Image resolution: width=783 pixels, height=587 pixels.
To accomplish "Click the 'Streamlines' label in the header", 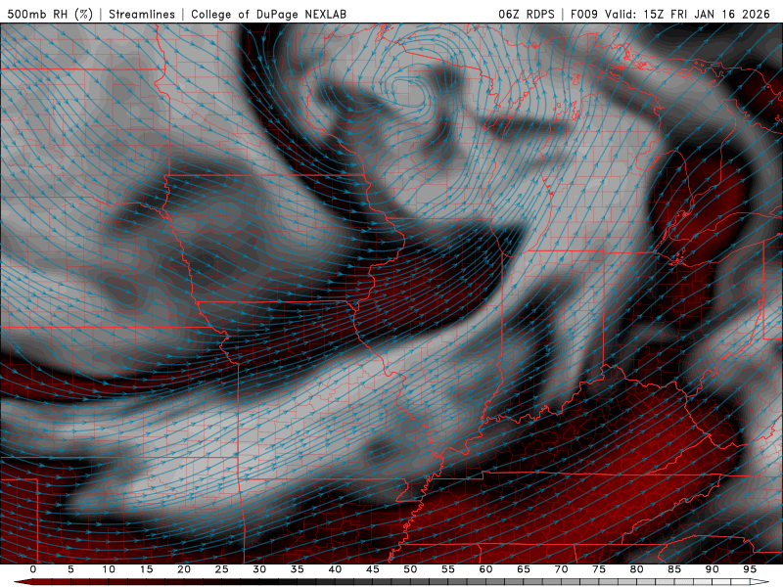I will 142,14.
